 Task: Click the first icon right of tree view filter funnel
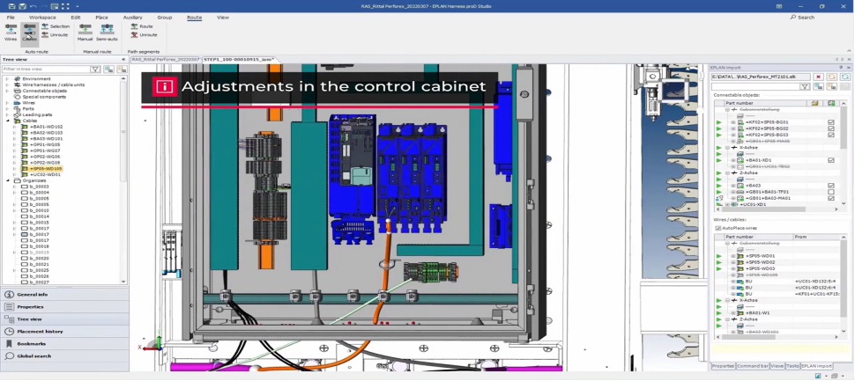108,70
